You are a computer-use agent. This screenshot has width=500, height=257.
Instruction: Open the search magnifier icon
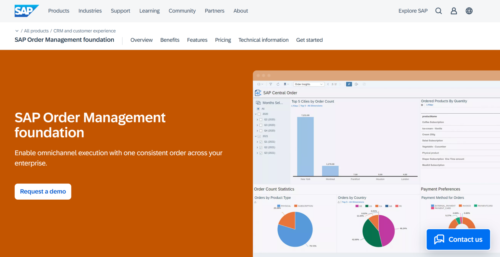coord(438,11)
